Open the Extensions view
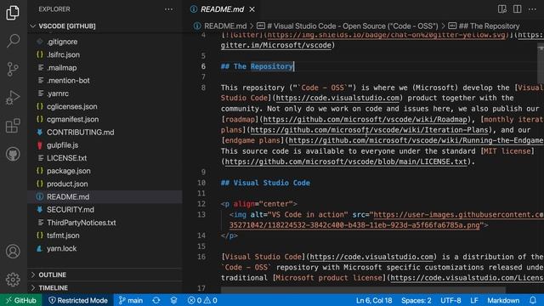The width and height of the screenshot is (544, 306). [x=13, y=126]
